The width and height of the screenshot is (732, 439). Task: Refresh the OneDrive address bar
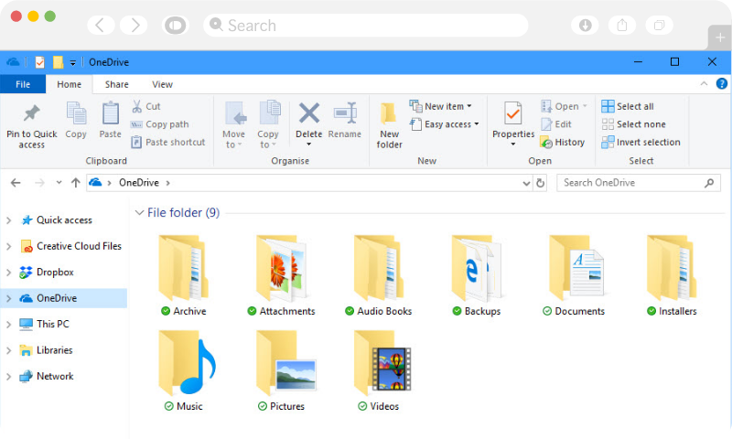[x=541, y=183]
